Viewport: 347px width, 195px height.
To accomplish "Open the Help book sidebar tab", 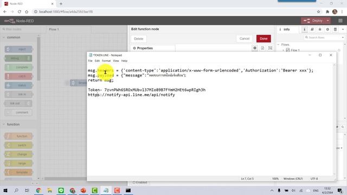I will tap(312, 29).
